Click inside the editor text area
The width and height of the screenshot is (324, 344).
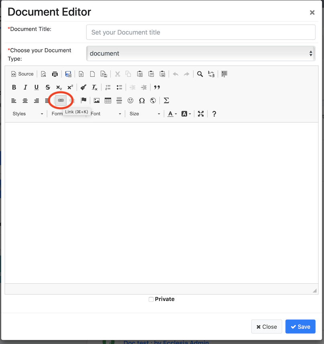[x=162, y=203]
